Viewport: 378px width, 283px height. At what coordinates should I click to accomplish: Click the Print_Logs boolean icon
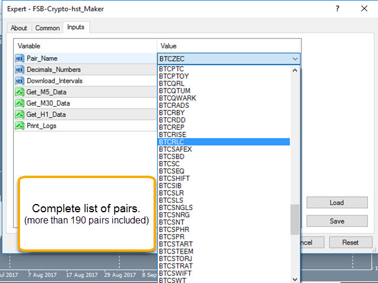point(19,126)
